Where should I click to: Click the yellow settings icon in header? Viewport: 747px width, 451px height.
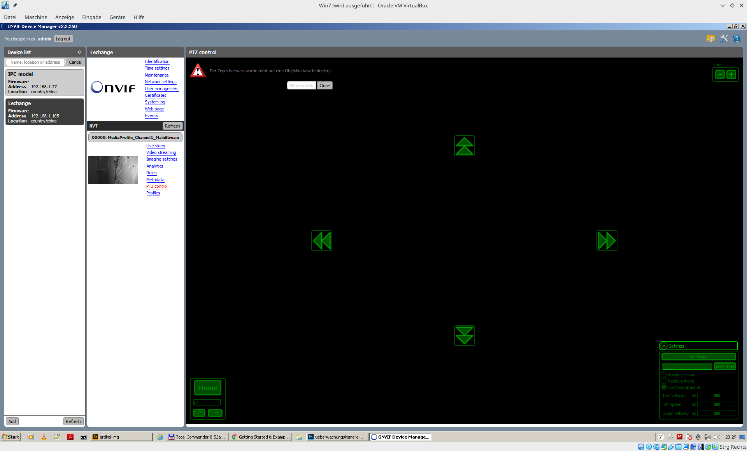[x=710, y=38]
